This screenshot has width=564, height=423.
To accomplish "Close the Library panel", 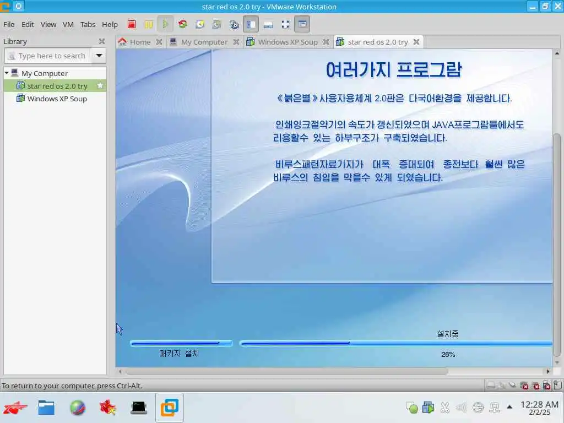I will tap(102, 41).
